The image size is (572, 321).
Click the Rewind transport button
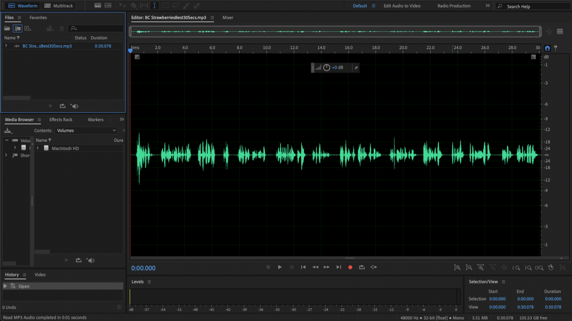pyautogui.click(x=315, y=267)
